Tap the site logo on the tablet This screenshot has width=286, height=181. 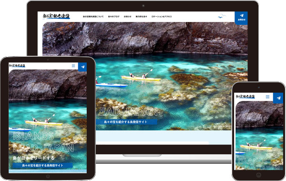coord(17,65)
